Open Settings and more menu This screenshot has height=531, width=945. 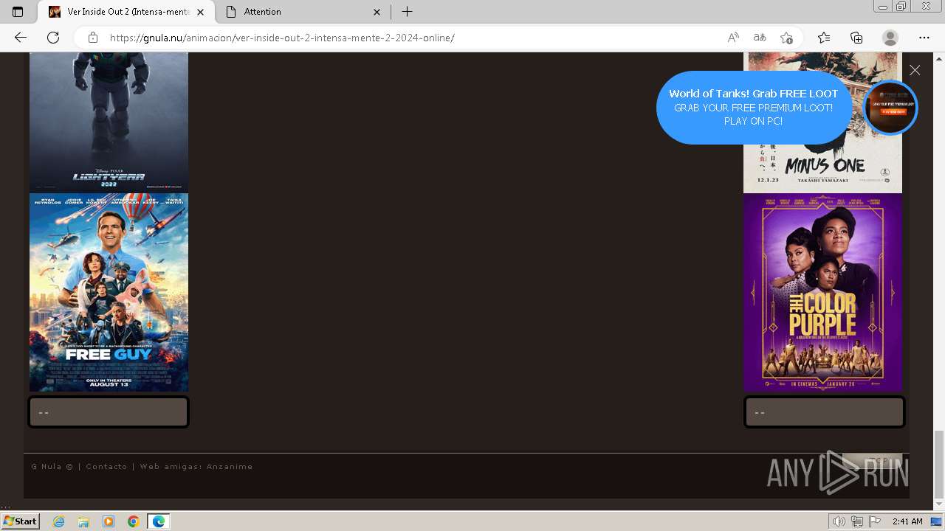tap(924, 38)
